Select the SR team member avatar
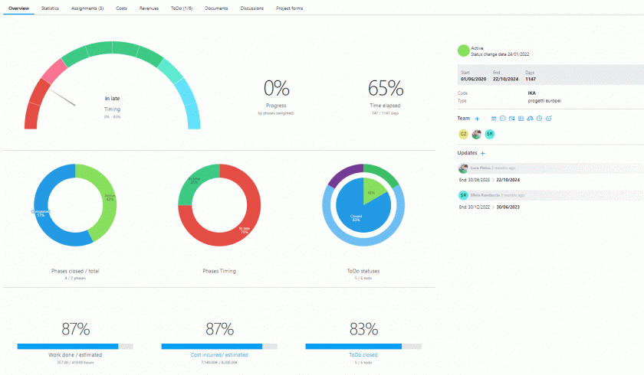Image resolution: width=644 pixels, height=375 pixels. 489,134
